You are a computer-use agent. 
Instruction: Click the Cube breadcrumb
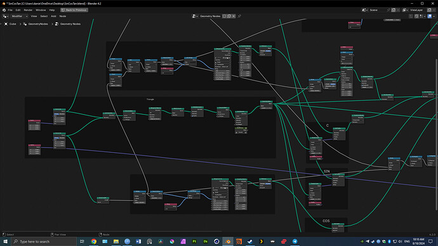13,24
